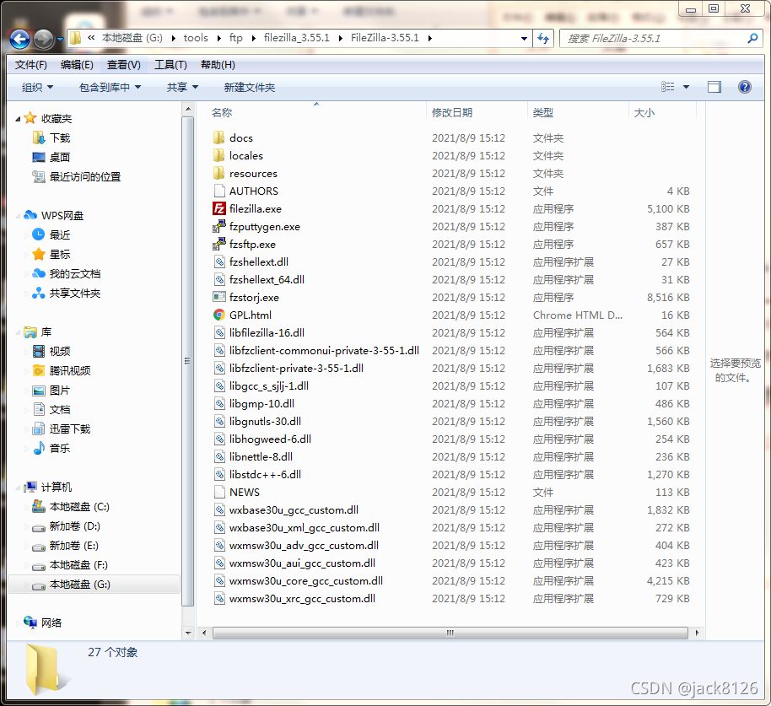771x706 pixels.
Task: Open 共享文件夹 in the sidebar
Action: point(75,293)
